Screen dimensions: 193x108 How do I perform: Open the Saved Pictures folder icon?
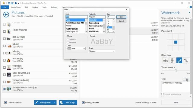click(9, 31)
